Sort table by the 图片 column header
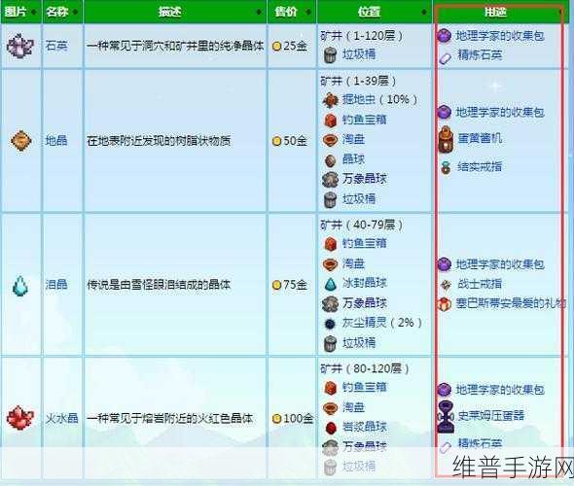This screenshot has width=574, height=486. pyautogui.click(x=20, y=12)
